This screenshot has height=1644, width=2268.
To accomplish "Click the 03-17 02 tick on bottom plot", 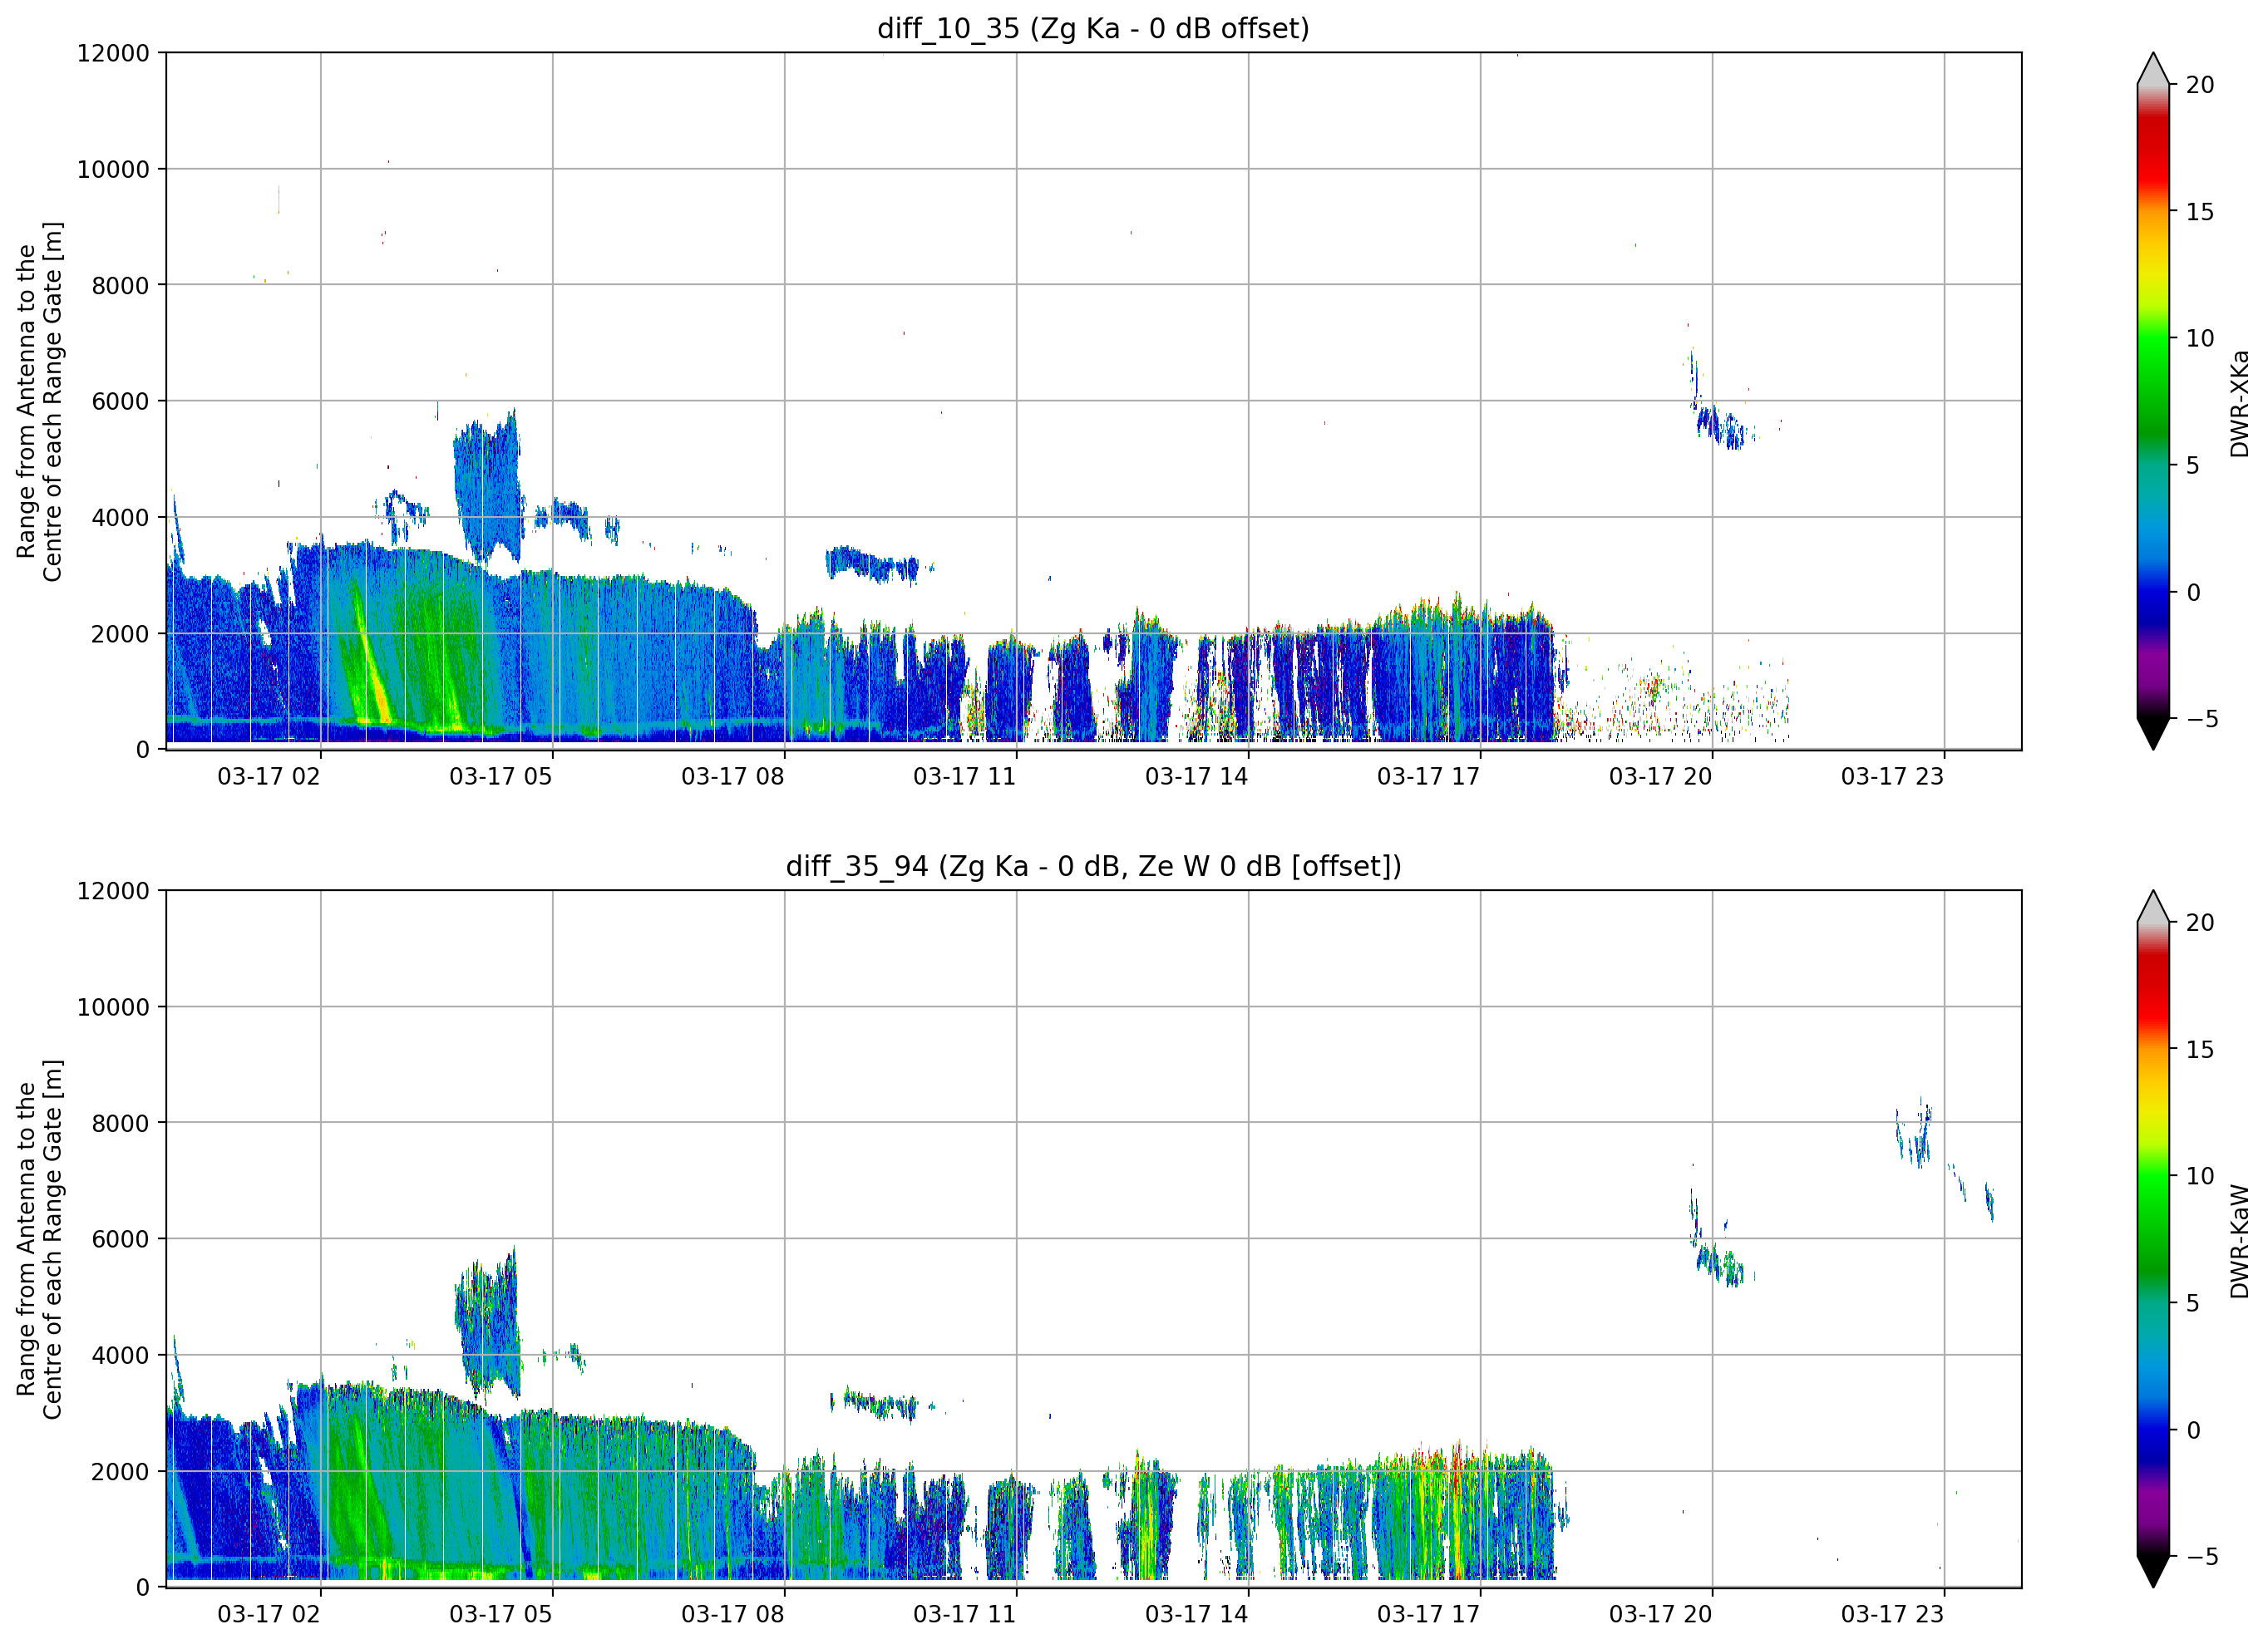I will (269, 1614).
